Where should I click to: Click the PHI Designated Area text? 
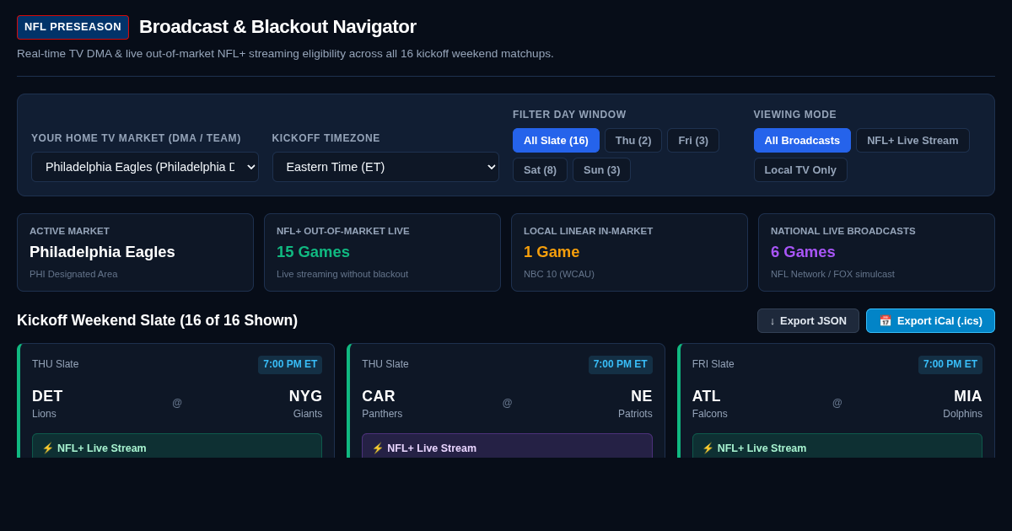(x=73, y=274)
